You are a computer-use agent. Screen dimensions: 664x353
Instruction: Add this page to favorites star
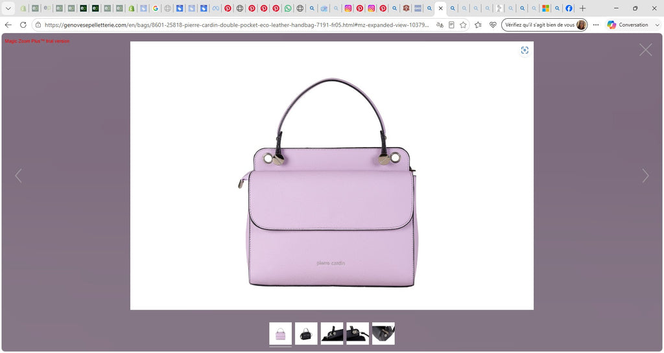463,25
